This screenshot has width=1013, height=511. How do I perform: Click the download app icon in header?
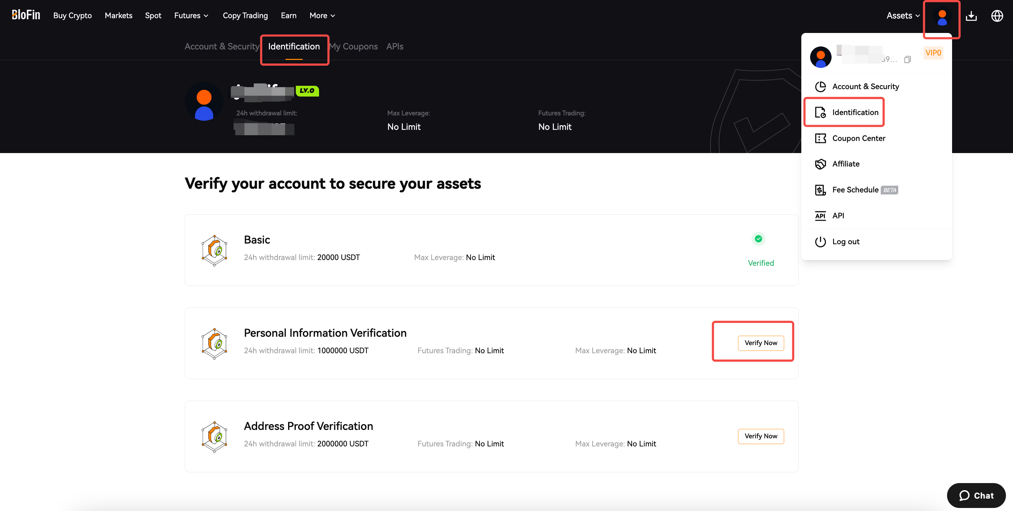coord(971,16)
